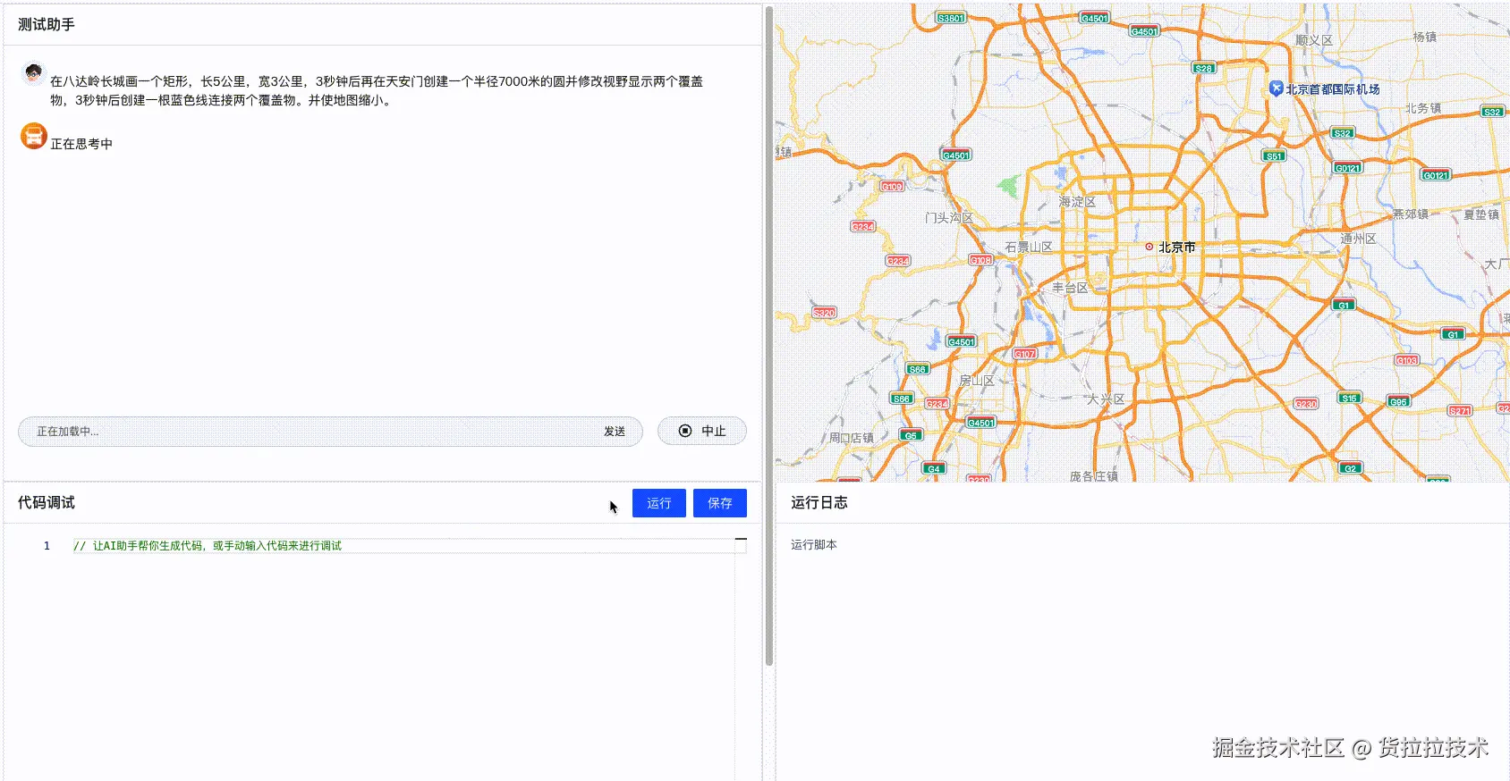The image size is (1510, 781).
Task: Click the stop icon inside 中止 button
Action: [685, 431]
